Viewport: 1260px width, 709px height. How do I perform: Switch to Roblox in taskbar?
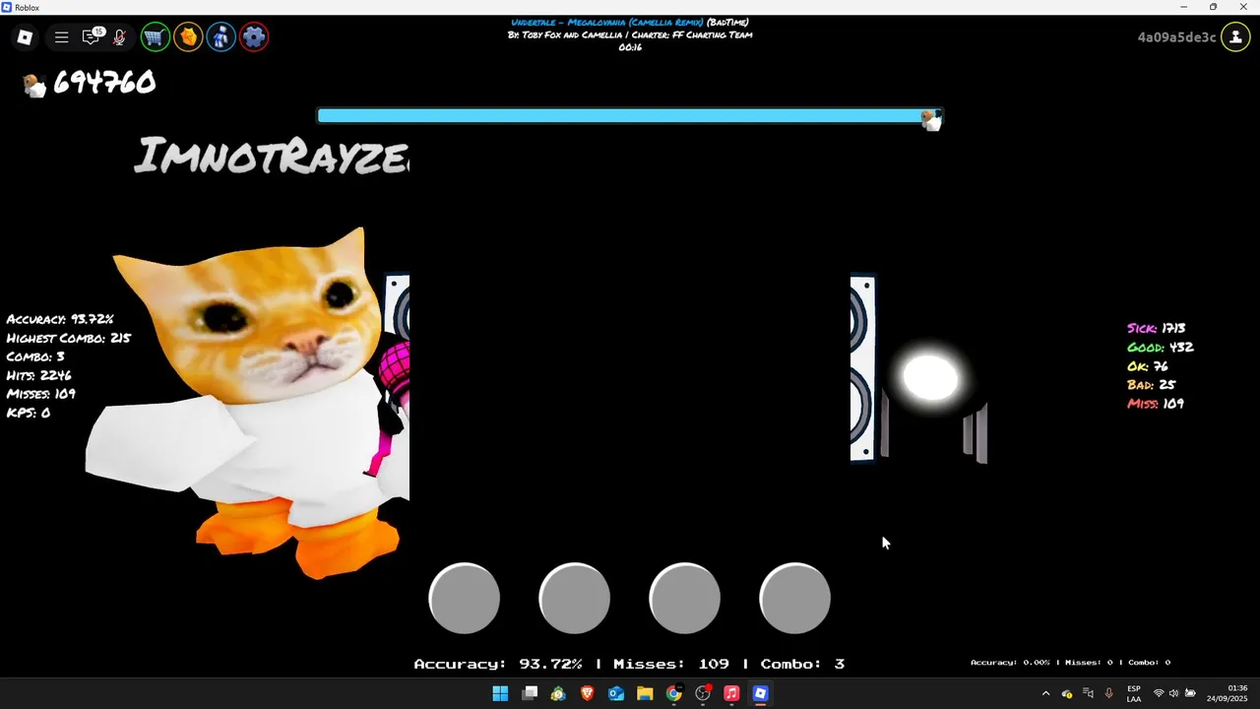(x=760, y=693)
